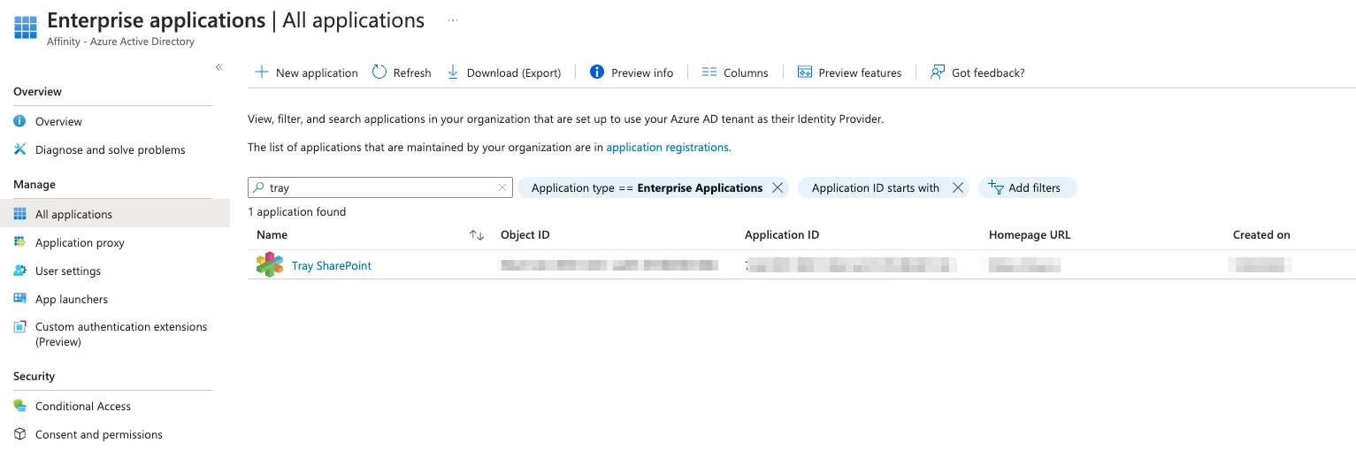Click Add filters
Viewport: 1356px width, 458px height.
pyautogui.click(x=1027, y=187)
